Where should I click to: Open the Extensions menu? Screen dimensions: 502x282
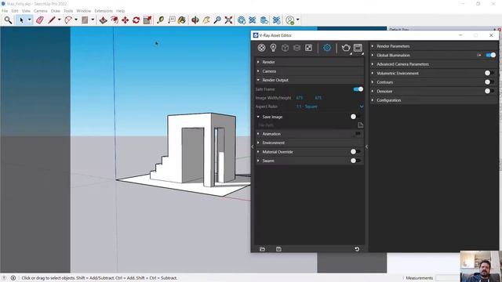(104, 11)
